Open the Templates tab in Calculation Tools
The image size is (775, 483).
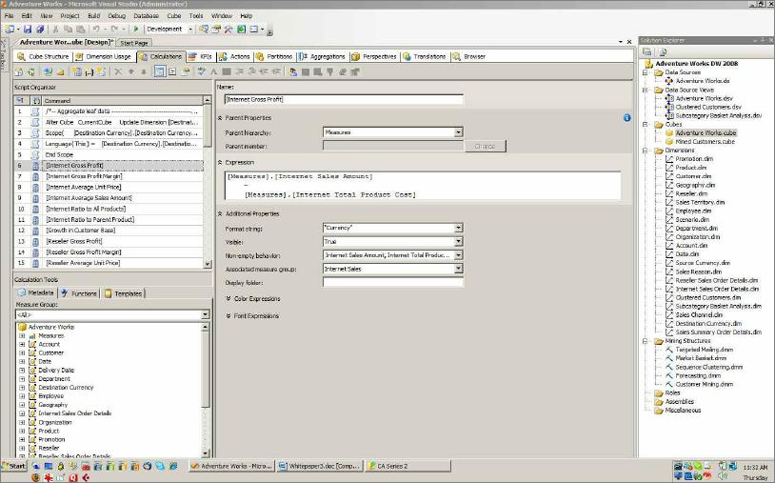(123, 293)
